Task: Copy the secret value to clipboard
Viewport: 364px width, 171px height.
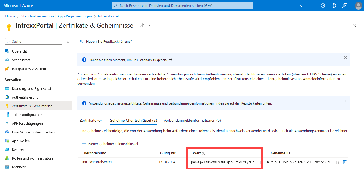Action: coord(261,162)
